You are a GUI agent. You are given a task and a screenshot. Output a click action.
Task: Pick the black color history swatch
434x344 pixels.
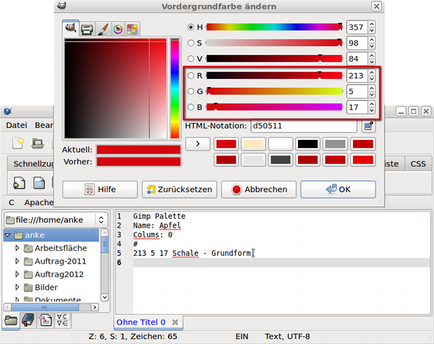(307, 144)
